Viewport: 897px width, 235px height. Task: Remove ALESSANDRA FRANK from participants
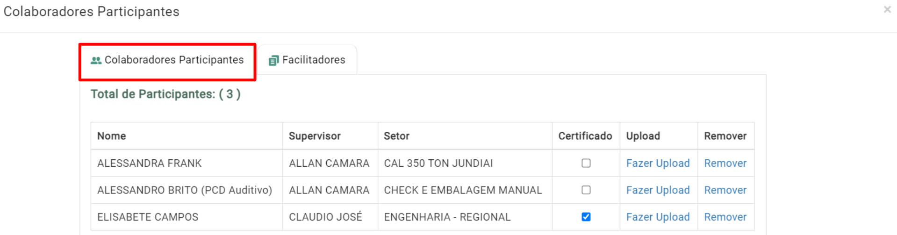click(x=725, y=163)
